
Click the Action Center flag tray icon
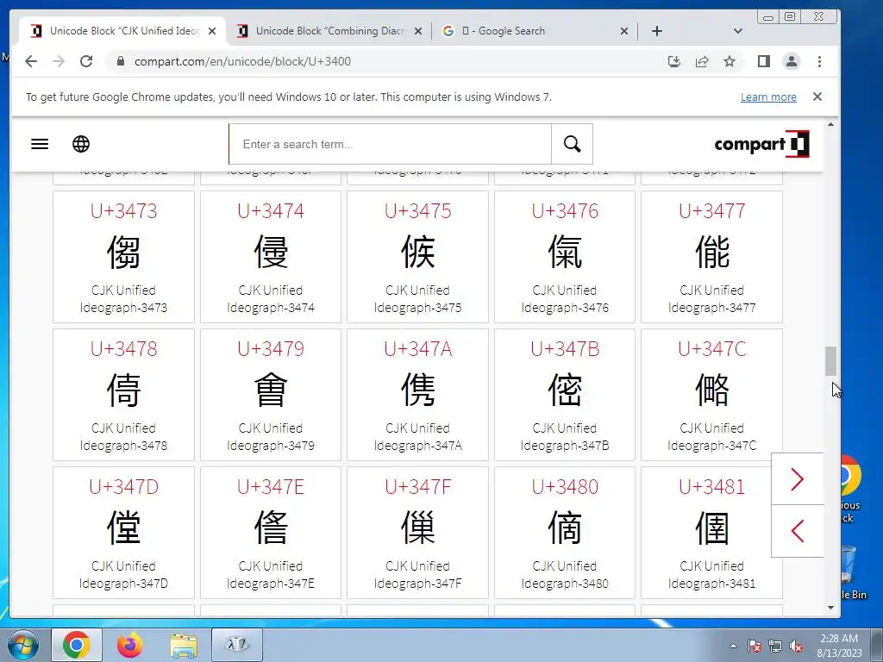click(x=755, y=646)
